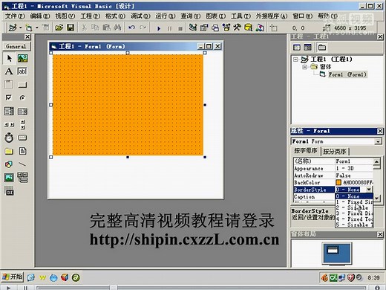Screen dimensions: 386x290
Task: Open the 视图(V) menu
Action: [x=65, y=16]
